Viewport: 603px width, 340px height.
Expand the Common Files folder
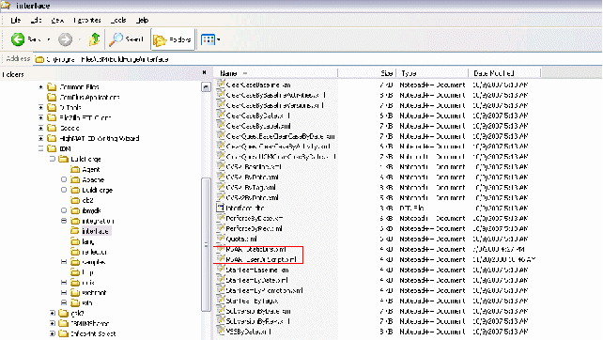[41, 87]
